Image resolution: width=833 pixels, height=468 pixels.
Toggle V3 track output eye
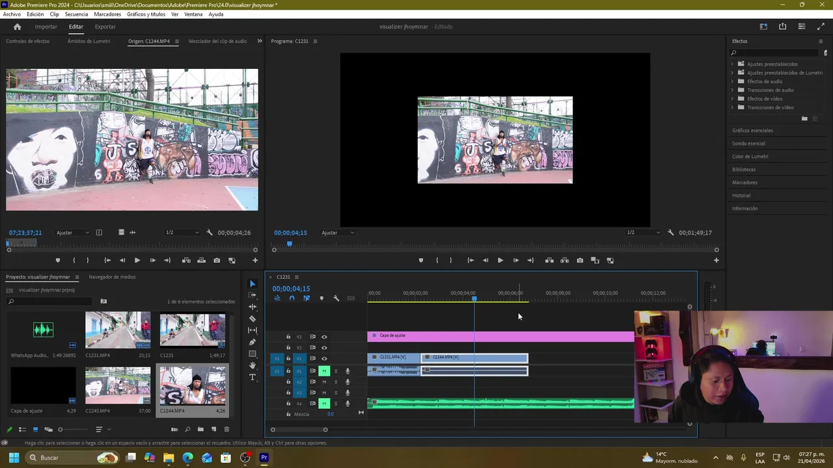[x=324, y=337]
